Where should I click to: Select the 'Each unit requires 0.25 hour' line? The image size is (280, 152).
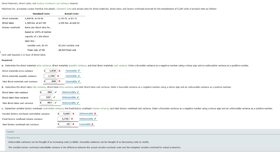click(x=24, y=55)
